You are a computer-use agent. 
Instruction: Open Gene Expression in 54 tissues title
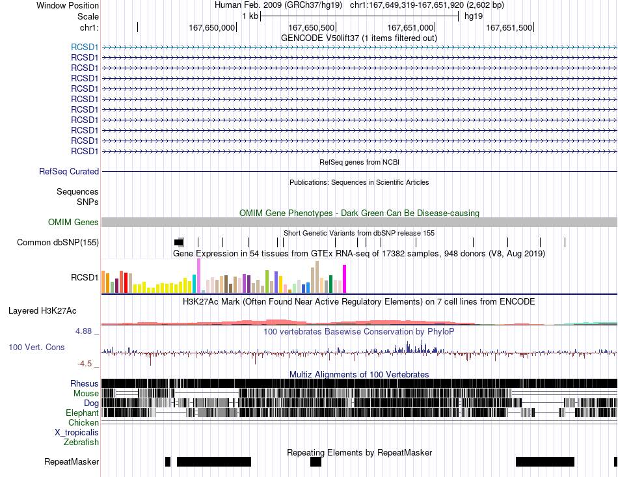click(359, 254)
